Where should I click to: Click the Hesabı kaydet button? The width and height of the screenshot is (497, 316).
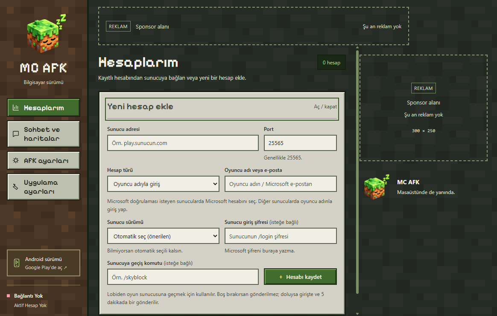coord(300,277)
